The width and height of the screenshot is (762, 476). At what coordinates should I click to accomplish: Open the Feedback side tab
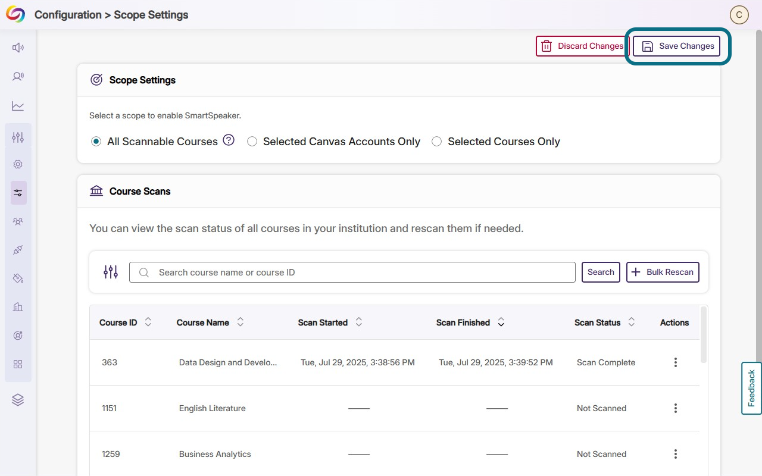click(x=751, y=388)
